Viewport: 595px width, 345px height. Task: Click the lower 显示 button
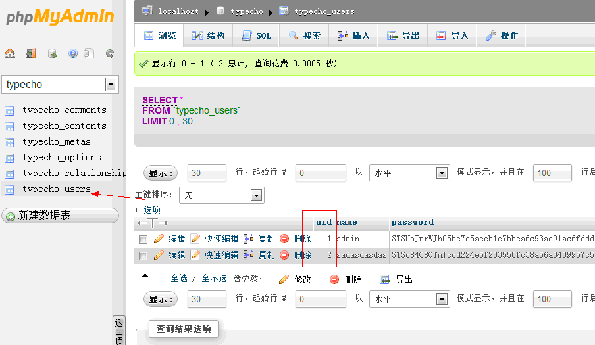click(x=161, y=299)
